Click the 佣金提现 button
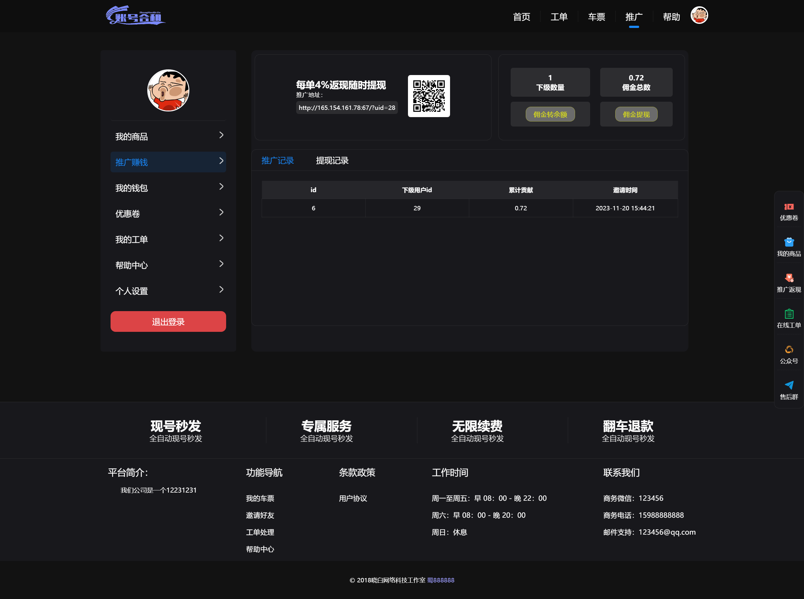The height and width of the screenshot is (599, 804). [636, 114]
